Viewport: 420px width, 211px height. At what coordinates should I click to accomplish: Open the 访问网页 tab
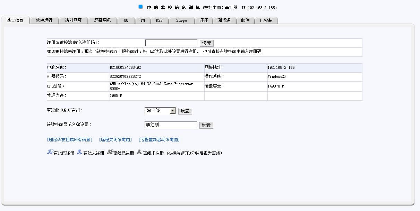73,20
